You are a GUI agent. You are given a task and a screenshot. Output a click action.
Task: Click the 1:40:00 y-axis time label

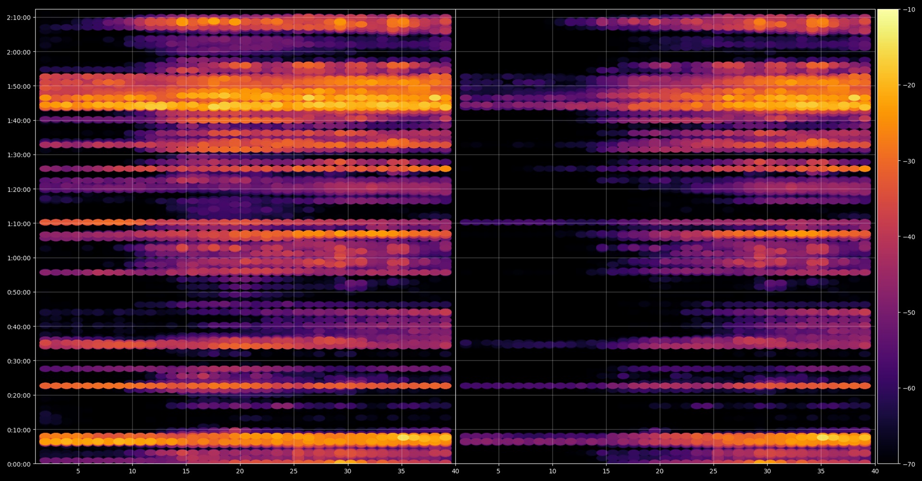coord(19,121)
